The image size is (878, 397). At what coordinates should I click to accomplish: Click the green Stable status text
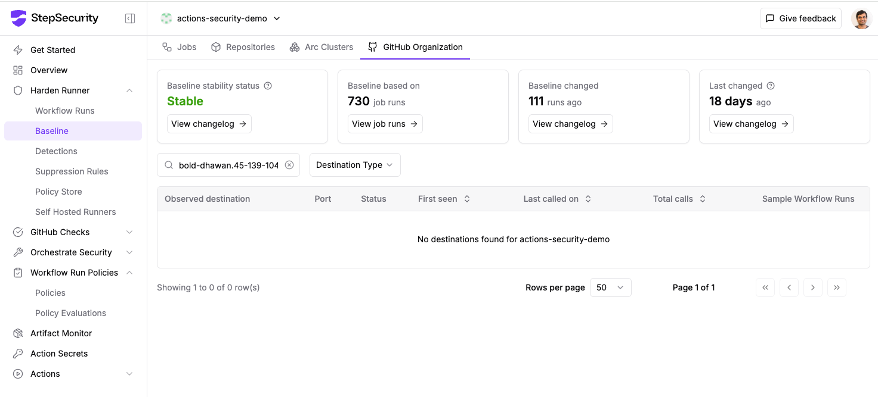tap(185, 101)
